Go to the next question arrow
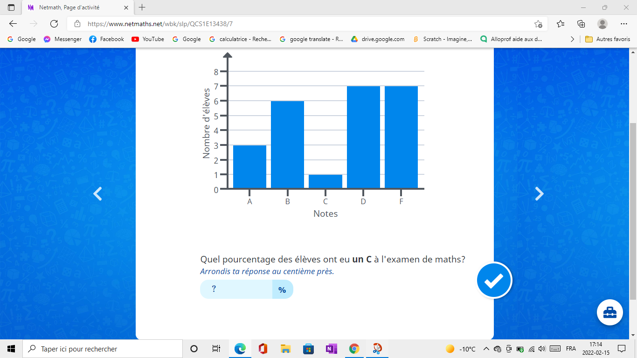 pyautogui.click(x=539, y=193)
